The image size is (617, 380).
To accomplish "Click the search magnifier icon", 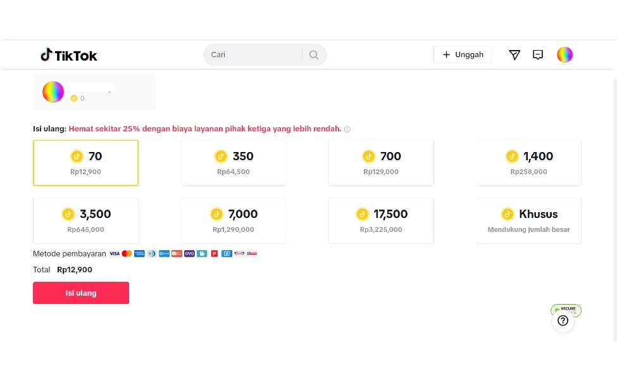I will [313, 54].
